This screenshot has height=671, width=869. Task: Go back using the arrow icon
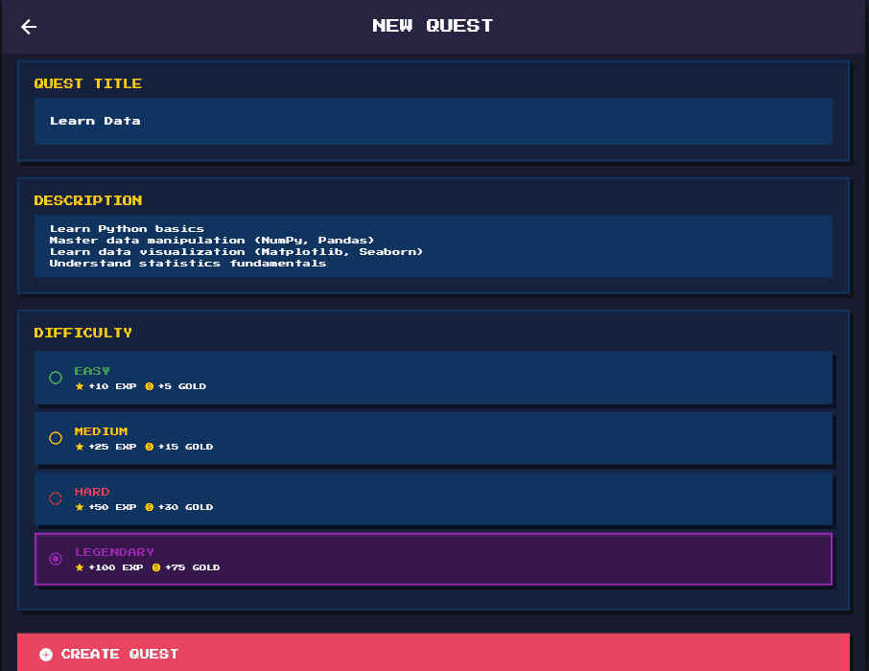point(29,27)
